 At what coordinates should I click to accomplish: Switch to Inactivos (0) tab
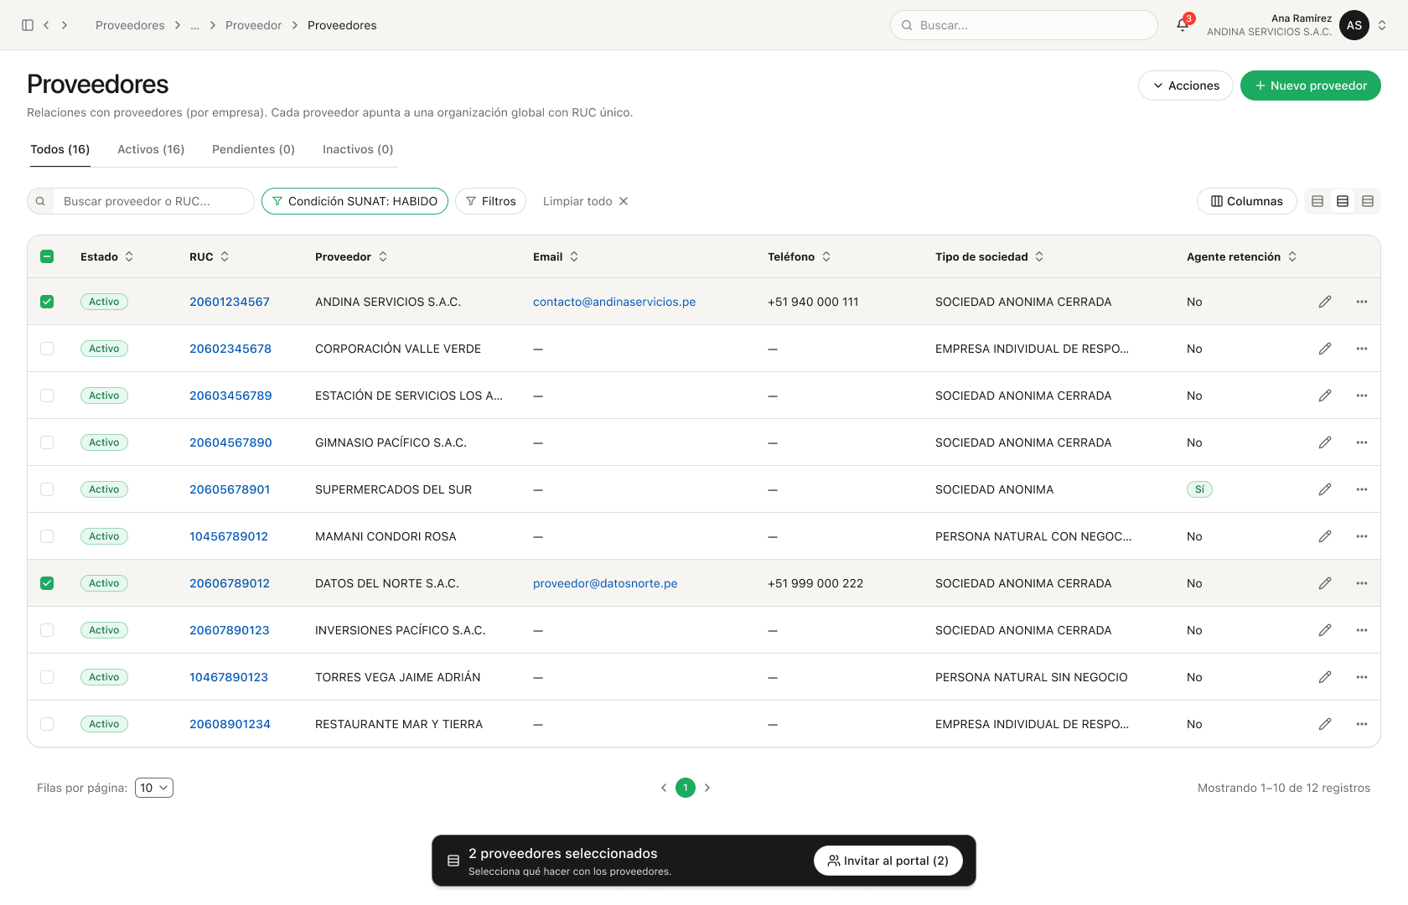click(x=358, y=149)
